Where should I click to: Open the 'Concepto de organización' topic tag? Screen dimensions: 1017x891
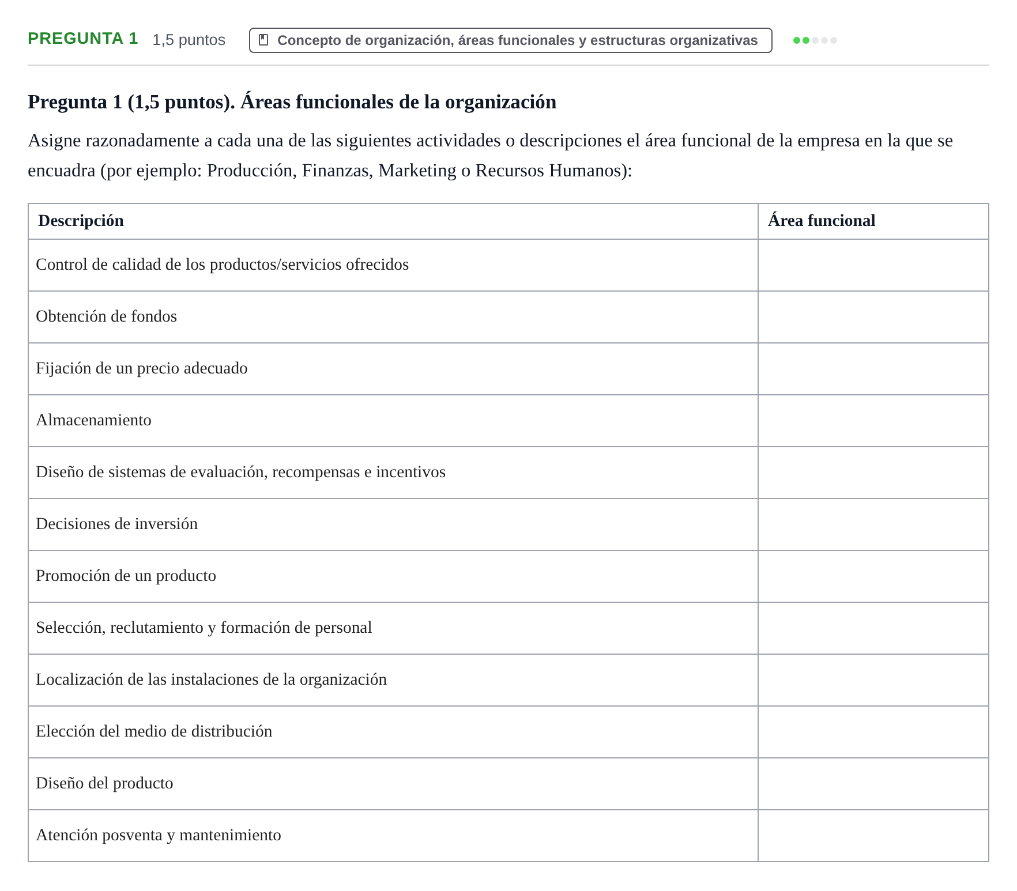(x=510, y=40)
